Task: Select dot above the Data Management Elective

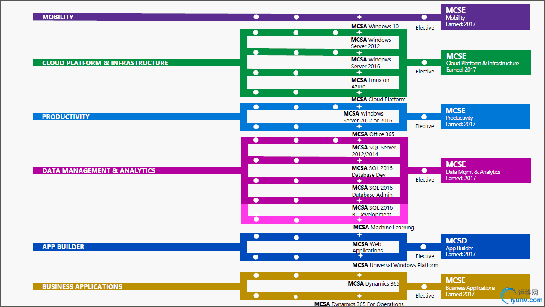Action: (424, 170)
